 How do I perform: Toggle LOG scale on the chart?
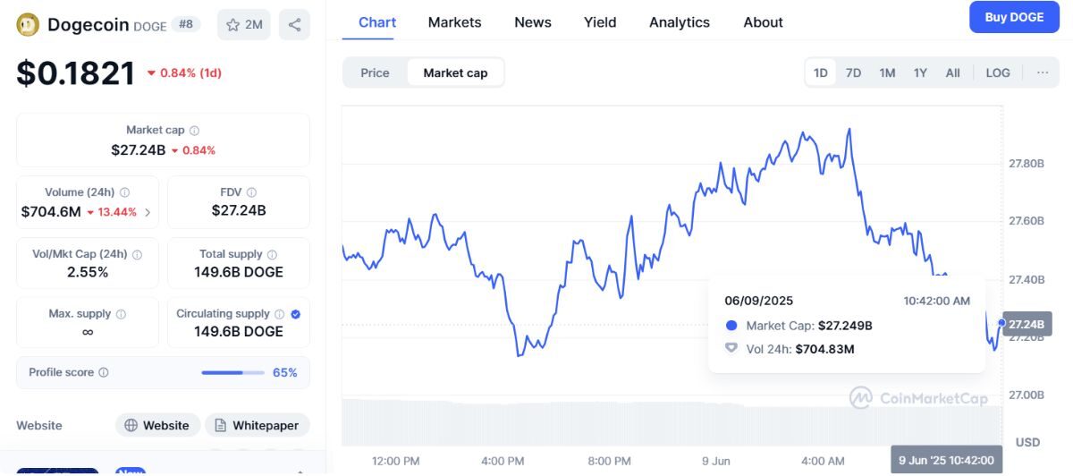pos(998,72)
